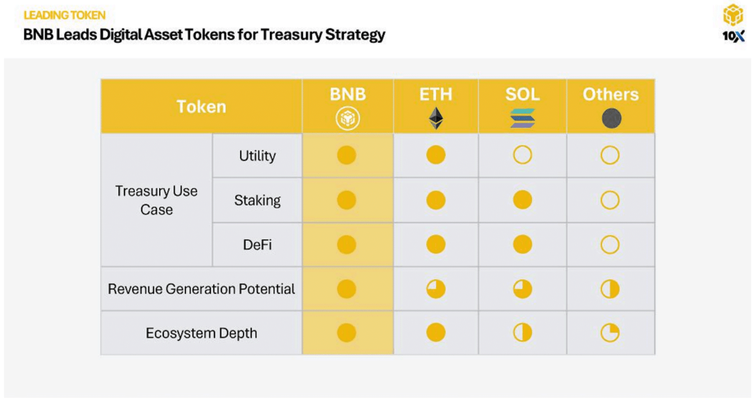755x398 pixels.
Task: Click the LEADING TOKEN heading text
Action: [x=64, y=15]
